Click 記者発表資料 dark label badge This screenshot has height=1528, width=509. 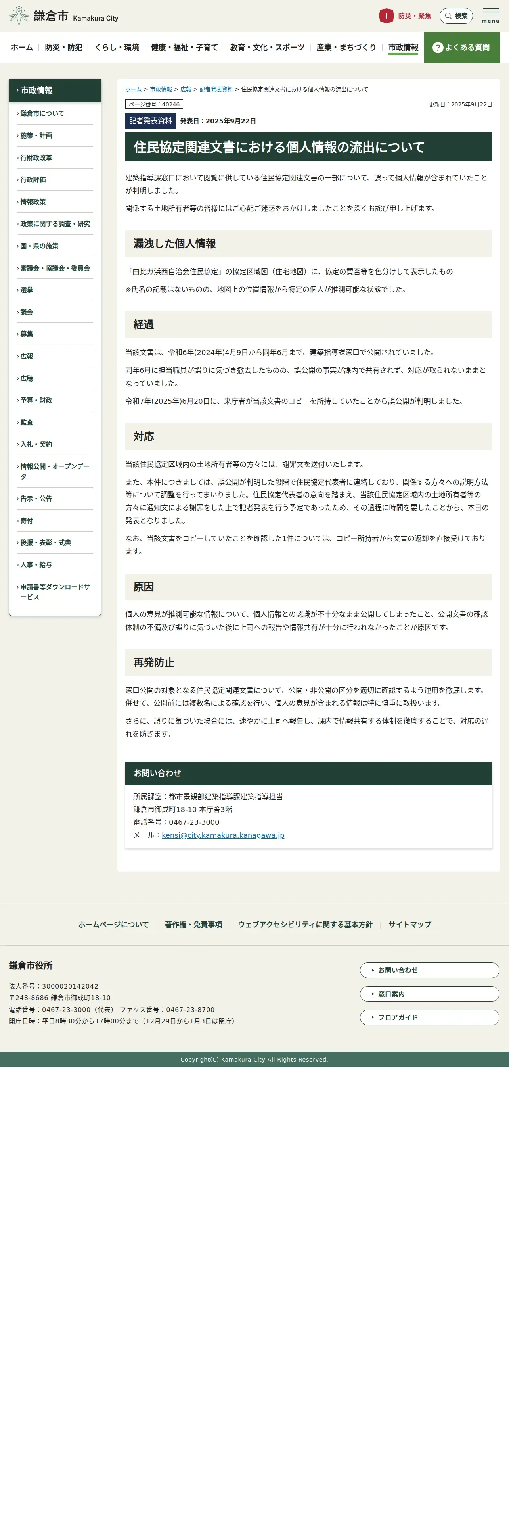pos(151,121)
